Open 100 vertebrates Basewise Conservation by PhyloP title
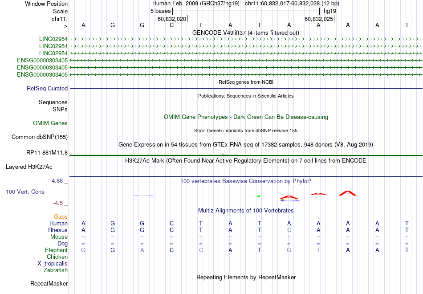Viewport: 423px width, 294px height. point(245,181)
